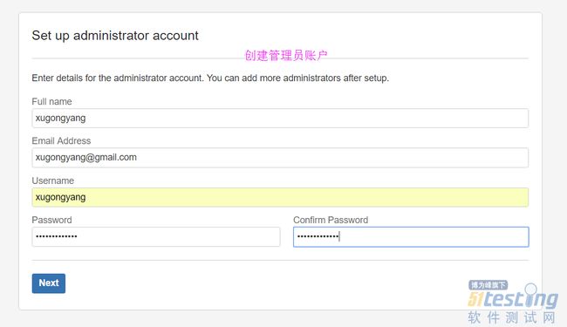
Task: Click the Email Address label
Action: point(61,141)
